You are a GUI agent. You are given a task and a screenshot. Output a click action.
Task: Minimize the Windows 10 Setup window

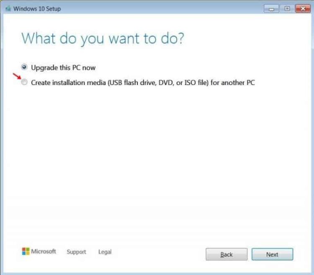271,9
